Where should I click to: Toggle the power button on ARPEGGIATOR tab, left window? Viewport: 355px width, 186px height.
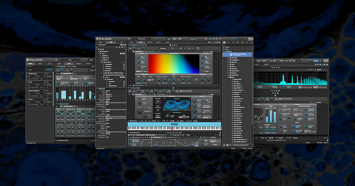[62, 74]
